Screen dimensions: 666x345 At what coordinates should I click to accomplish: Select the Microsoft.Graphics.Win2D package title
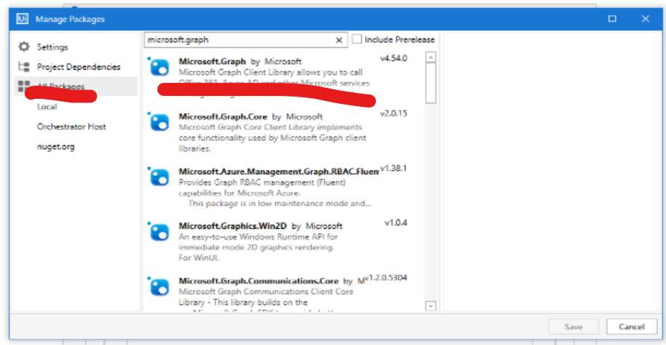click(233, 226)
